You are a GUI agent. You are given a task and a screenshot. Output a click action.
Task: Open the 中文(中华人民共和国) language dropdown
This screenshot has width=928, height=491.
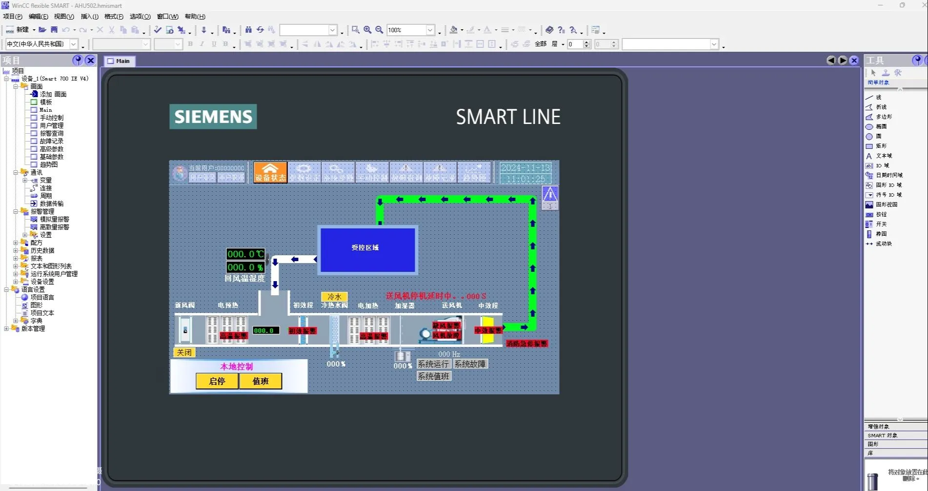(73, 44)
